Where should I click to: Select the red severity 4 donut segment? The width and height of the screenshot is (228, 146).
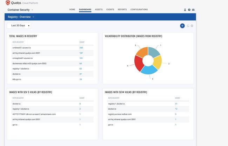coord(139,64)
